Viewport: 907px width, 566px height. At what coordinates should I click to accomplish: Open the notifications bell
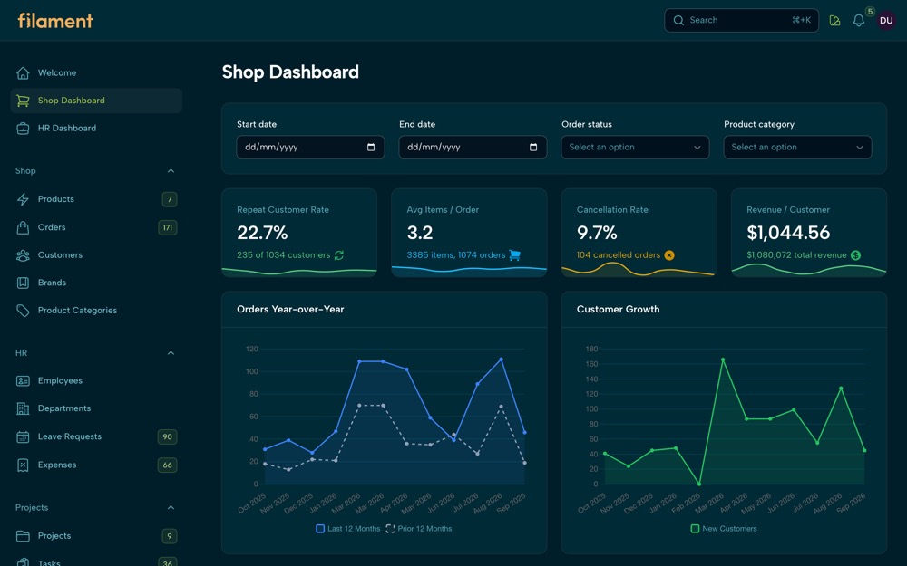tap(859, 21)
